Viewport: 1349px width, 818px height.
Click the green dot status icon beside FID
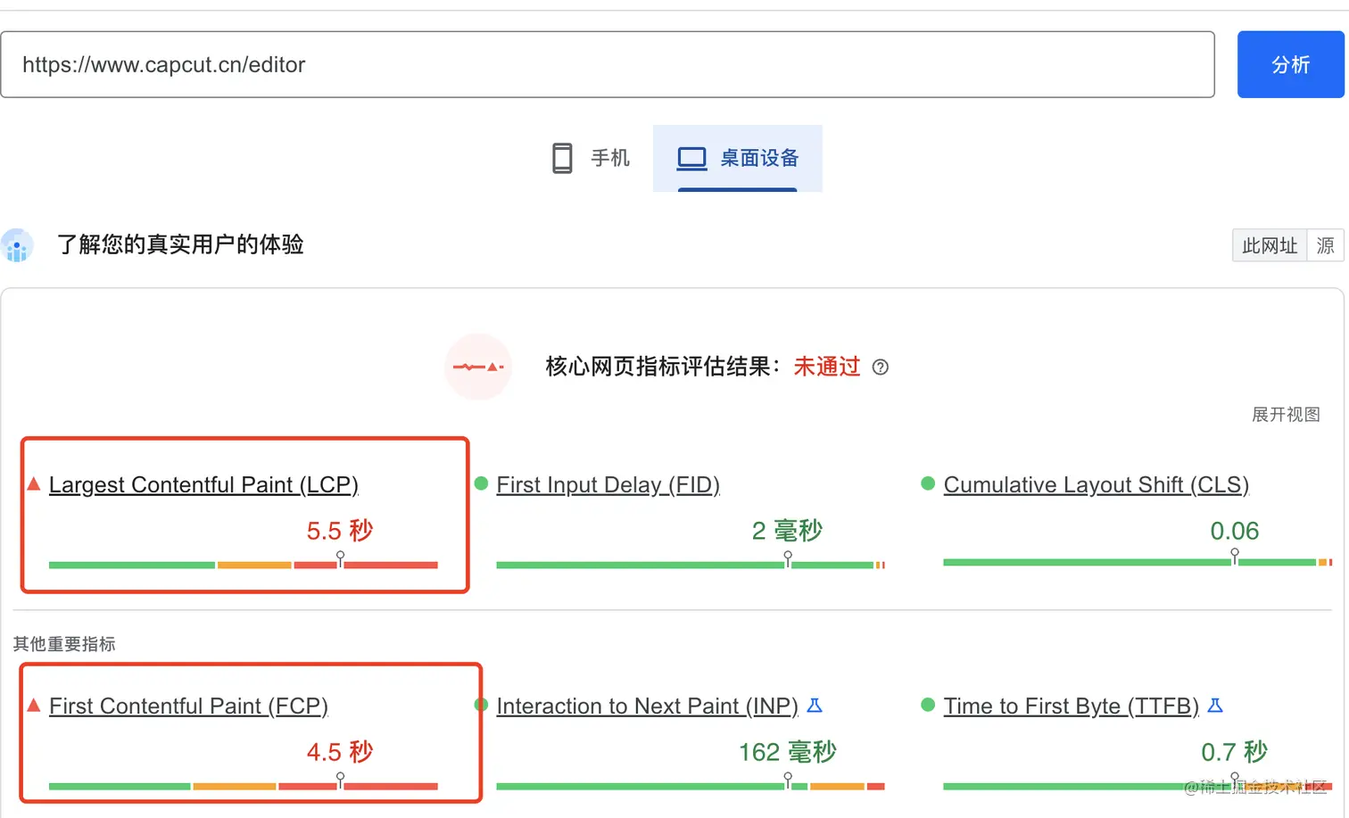(x=482, y=483)
